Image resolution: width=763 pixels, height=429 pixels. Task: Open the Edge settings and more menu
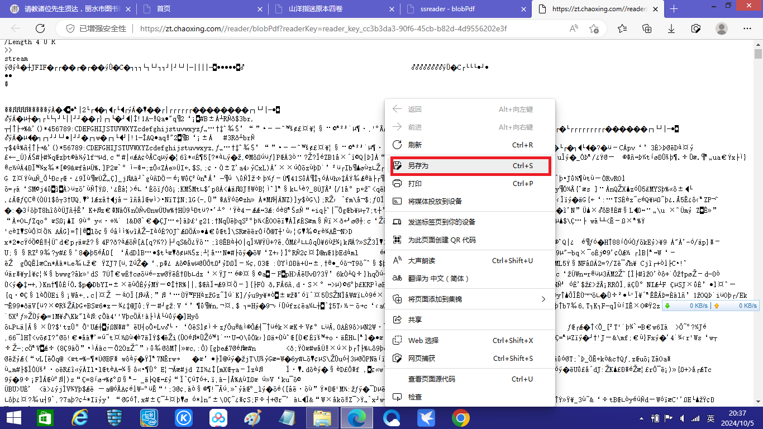tap(747, 28)
